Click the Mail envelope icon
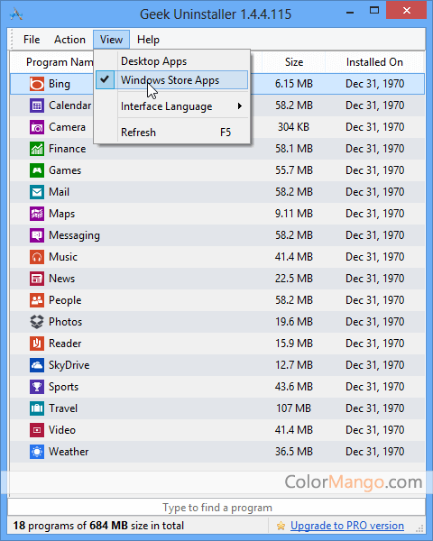This screenshot has height=541, width=433. (x=37, y=192)
